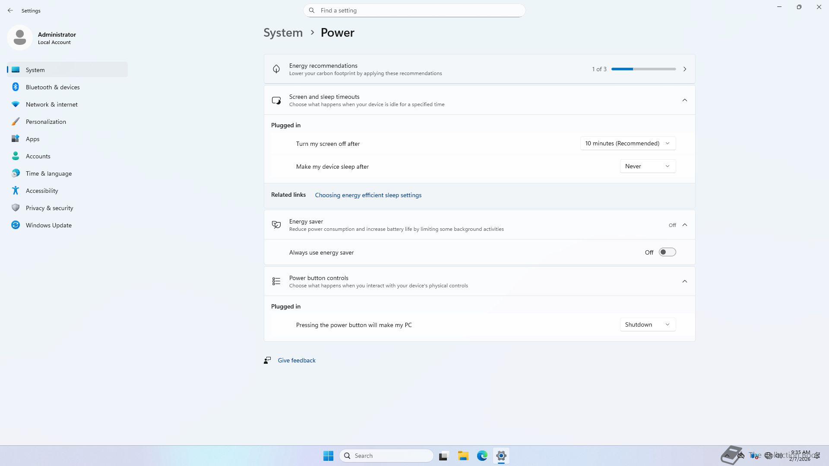Screen dimensions: 829x466
Task: Click the Accessibility sidebar icon
Action: point(16,191)
